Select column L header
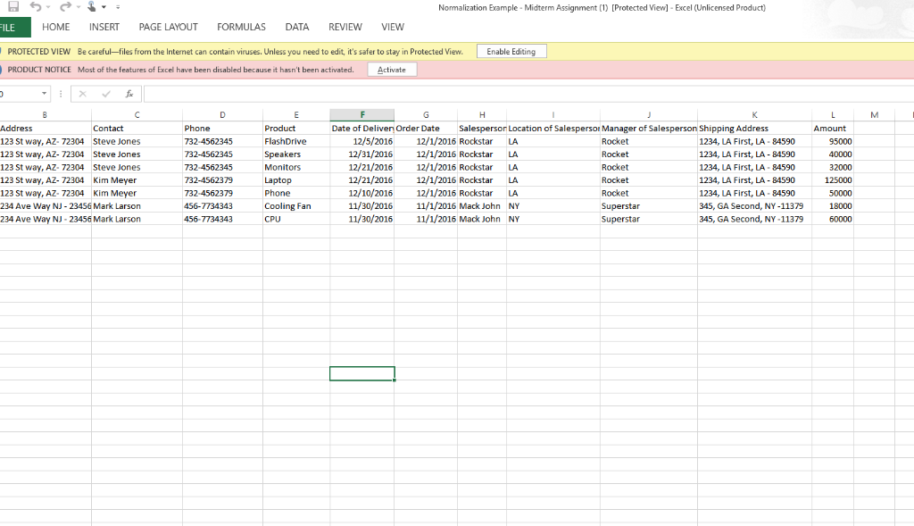The height and width of the screenshot is (526, 914). pyautogui.click(x=833, y=115)
